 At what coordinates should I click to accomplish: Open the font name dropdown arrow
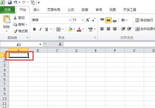(x=70, y=20)
